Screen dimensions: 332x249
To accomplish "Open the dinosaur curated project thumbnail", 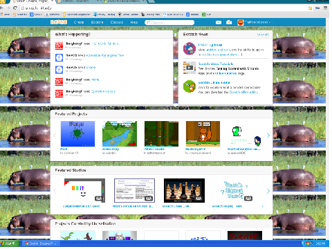I will [77, 235].
